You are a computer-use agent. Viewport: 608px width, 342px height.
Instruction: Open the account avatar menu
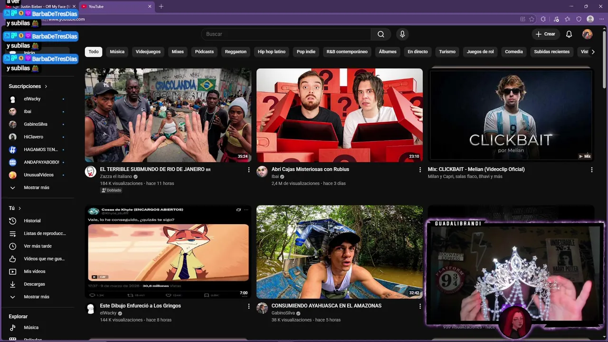click(588, 34)
